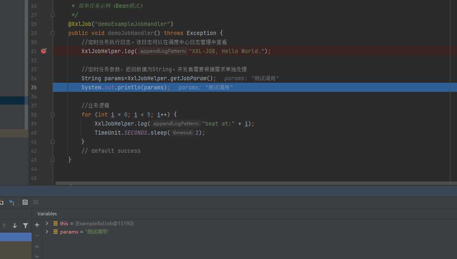Click the Run to Cursor debug icon
The image size is (457, 259).
coord(12,202)
